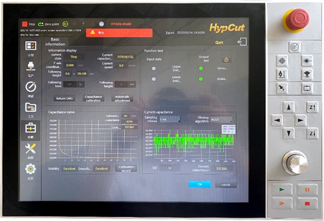Toggle the green Brake output indicator
324x221 pixels.
tap(201, 79)
